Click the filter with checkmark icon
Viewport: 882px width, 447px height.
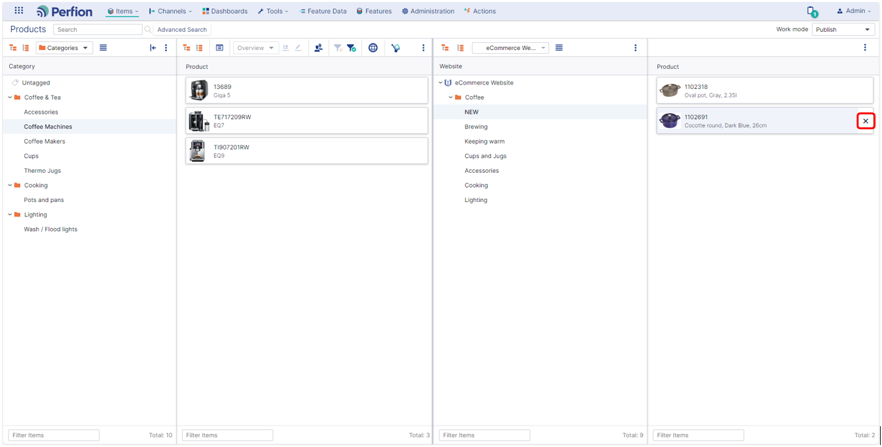click(x=351, y=47)
